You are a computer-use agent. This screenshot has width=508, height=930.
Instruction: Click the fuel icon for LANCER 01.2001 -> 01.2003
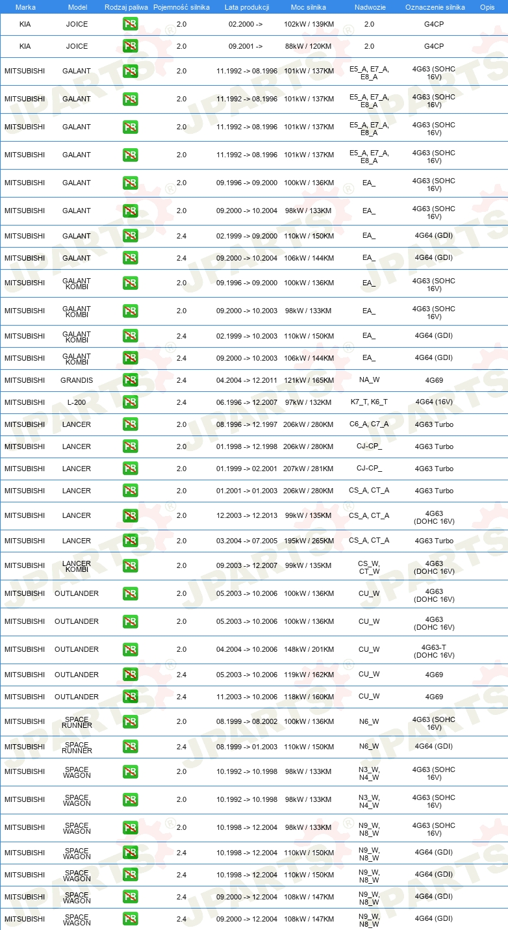click(x=130, y=491)
